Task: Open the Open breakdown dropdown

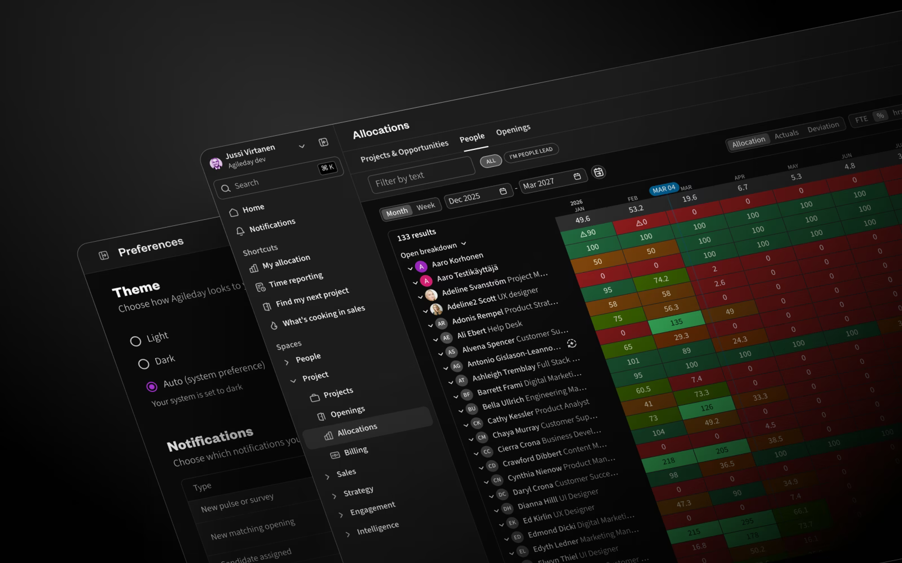Action: click(x=433, y=249)
